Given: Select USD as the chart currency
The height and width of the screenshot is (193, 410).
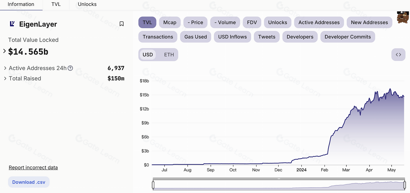Looking at the screenshot, I should pos(148,55).
